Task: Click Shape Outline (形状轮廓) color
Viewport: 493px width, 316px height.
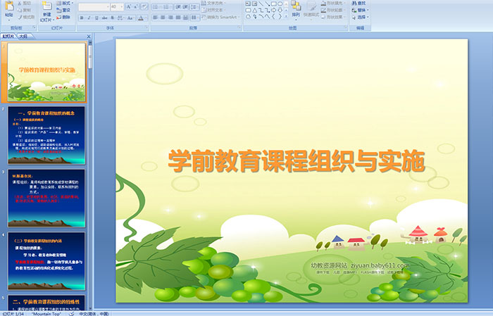Action: coord(332,10)
